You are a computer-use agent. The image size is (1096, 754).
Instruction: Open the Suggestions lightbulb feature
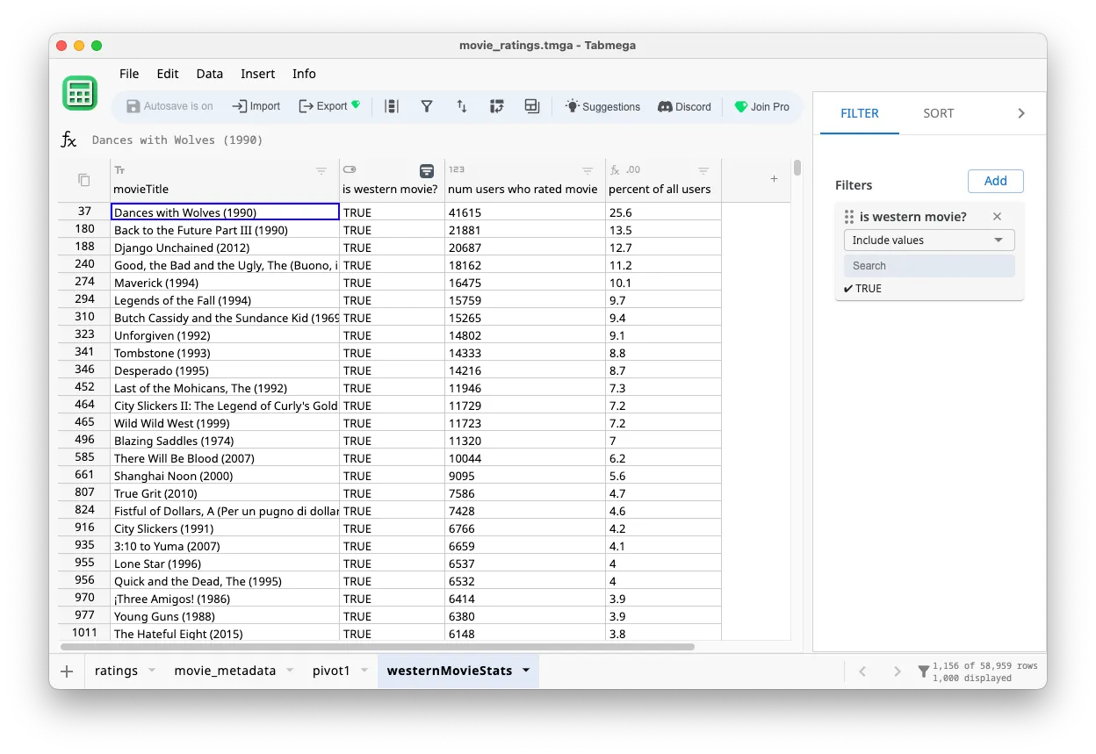tap(602, 106)
